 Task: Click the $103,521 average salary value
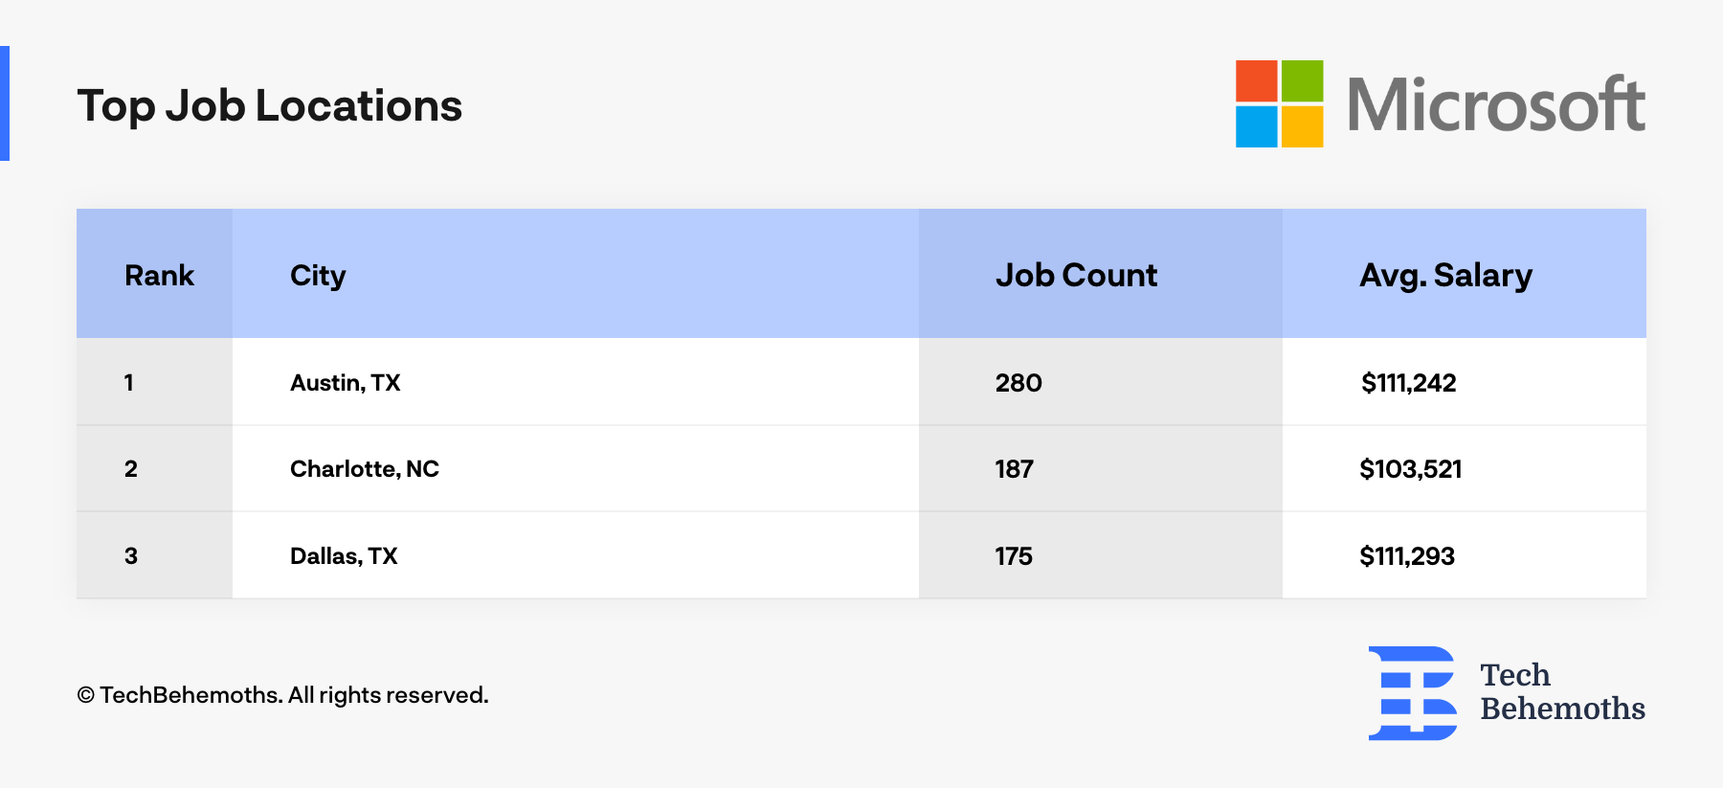[x=1410, y=469]
